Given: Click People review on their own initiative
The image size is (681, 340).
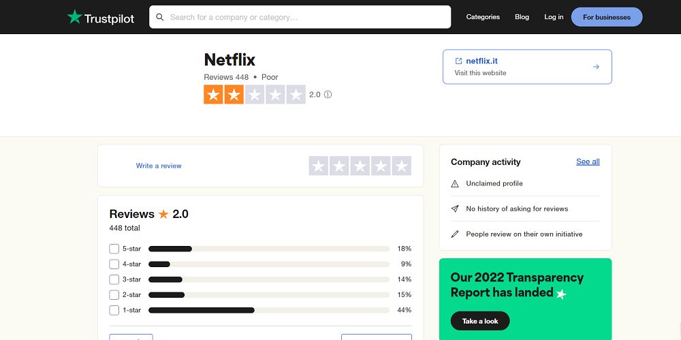Looking at the screenshot, I should (524, 234).
